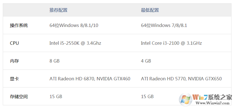Click ATI Radeon HD 5770, NVIDIA GTX650 text

coord(181,79)
